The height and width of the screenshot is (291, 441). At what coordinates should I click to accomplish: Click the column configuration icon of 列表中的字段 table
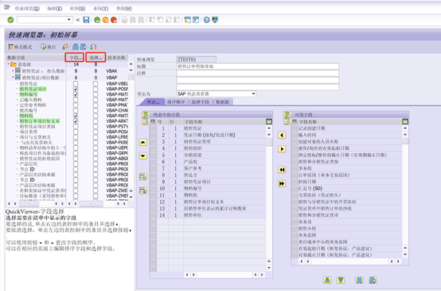point(269,122)
